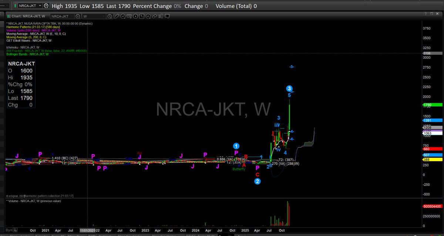Click the red 500504400 volume axis marker

click(433, 206)
